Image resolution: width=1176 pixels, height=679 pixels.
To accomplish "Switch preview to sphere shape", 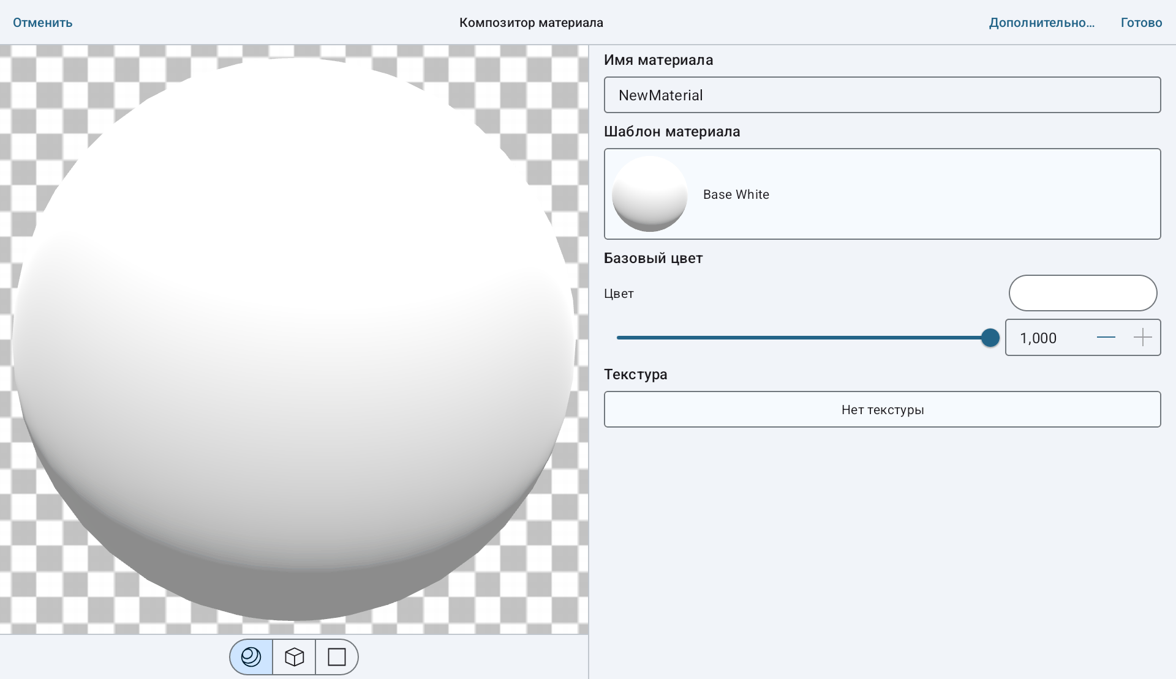I will [251, 657].
